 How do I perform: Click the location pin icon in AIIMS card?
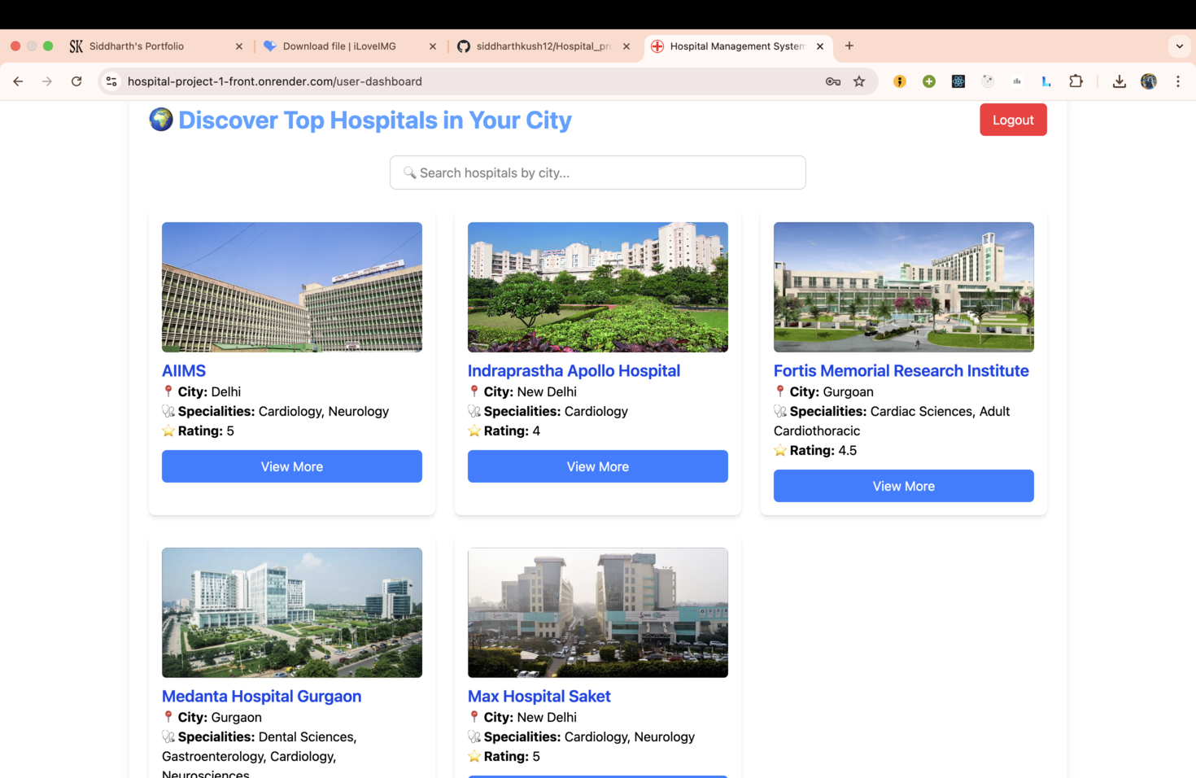pos(168,391)
